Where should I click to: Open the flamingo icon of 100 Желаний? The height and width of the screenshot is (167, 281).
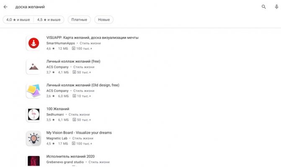point(34,115)
